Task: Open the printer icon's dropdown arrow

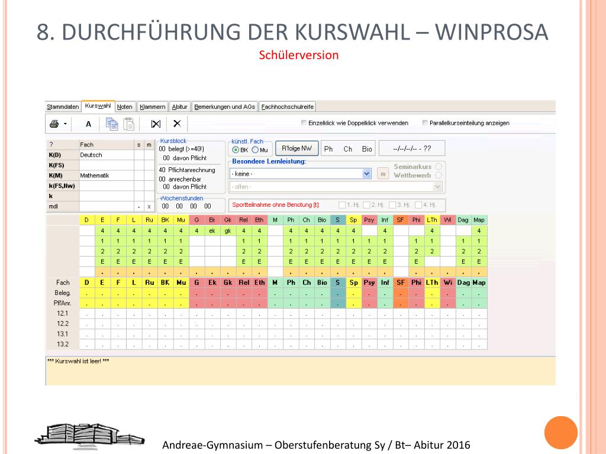Action: pyautogui.click(x=65, y=124)
